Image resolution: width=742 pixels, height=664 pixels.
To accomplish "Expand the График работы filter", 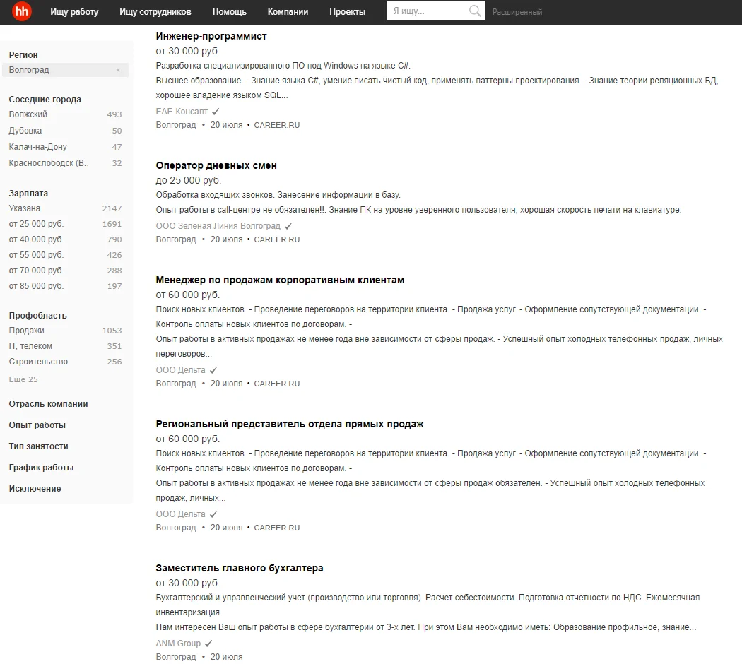I will 41,468.
